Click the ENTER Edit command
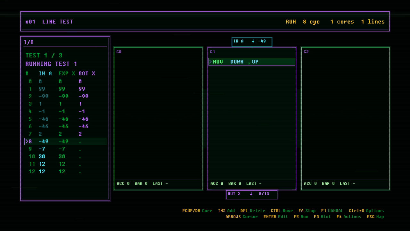This screenshot has width=410, height=231. (276, 217)
